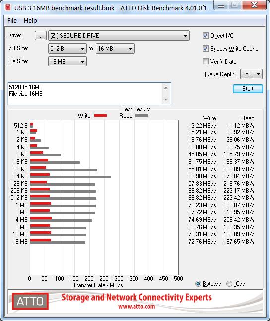
Task: Click the gray Read legend swatch
Action: (x=141, y=116)
